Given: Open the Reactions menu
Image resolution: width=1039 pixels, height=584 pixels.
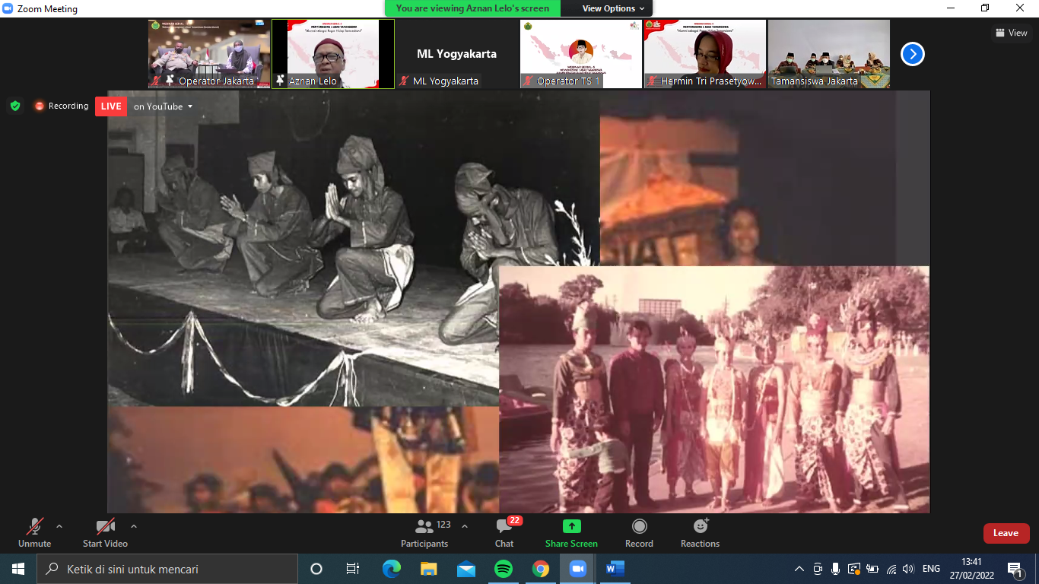Looking at the screenshot, I should [x=700, y=532].
